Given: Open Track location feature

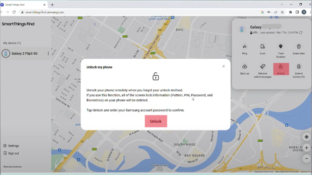Looking at the screenshot, I should (x=281, y=51).
